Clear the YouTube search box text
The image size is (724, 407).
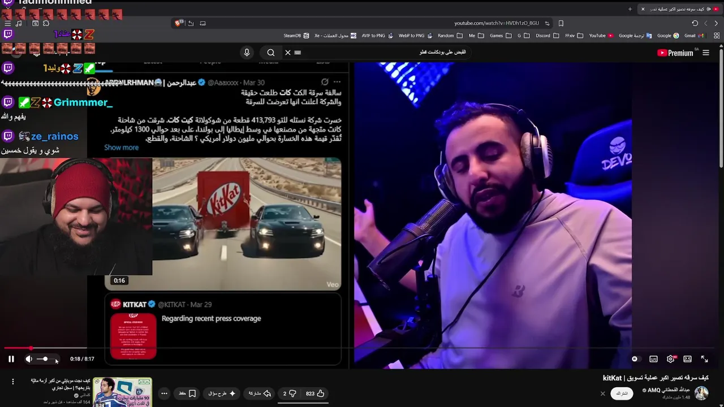287,53
